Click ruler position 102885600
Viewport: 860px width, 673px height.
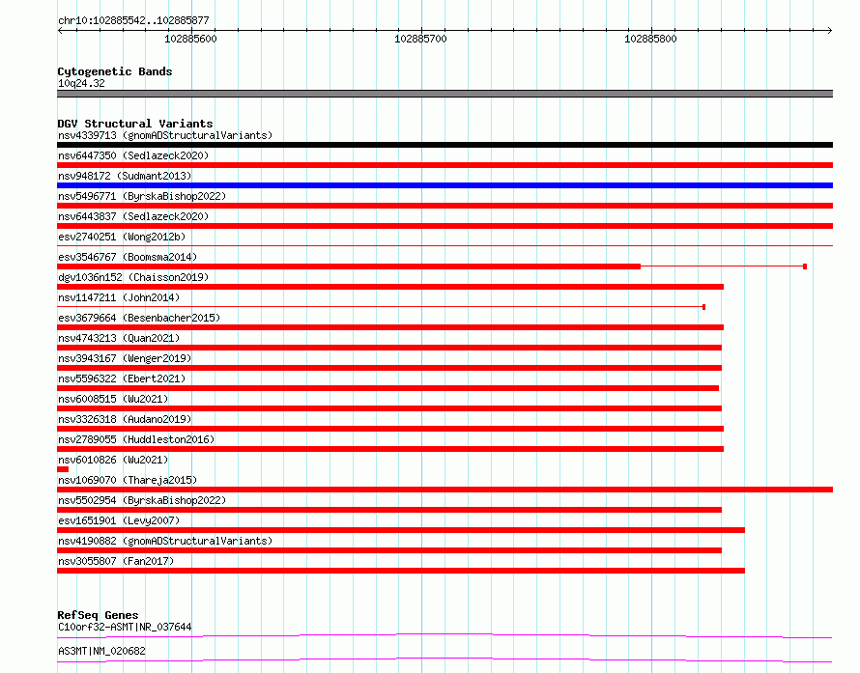[x=190, y=39]
